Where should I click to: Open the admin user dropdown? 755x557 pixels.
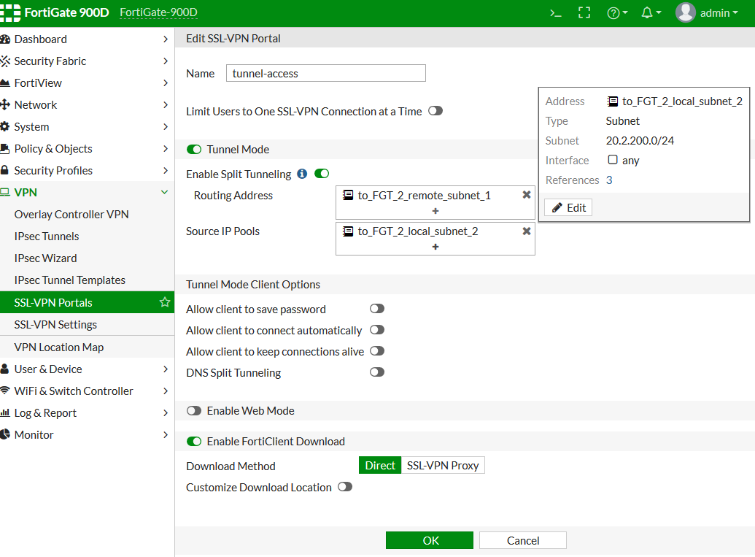(708, 13)
